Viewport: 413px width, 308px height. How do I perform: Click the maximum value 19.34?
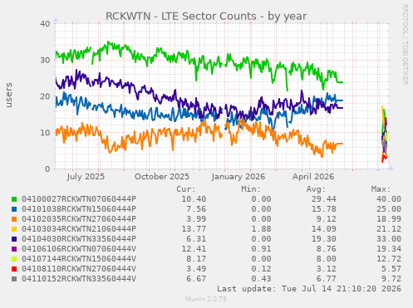coord(389,249)
